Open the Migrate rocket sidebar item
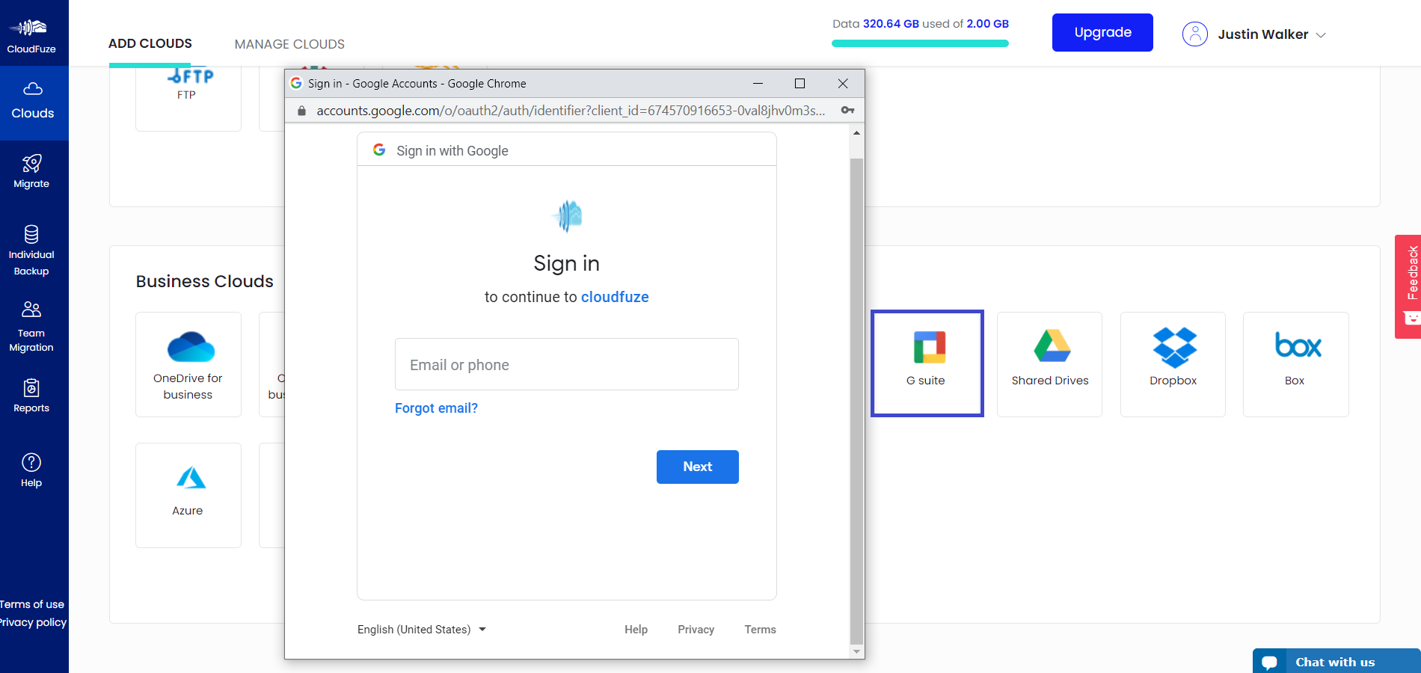This screenshot has width=1421, height=673. [x=31, y=171]
